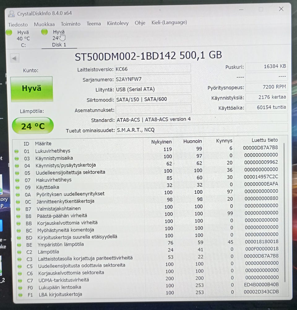
Task: Click the status dot for row B7 Valmistajakohtainen
Action: (x=18, y=209)
